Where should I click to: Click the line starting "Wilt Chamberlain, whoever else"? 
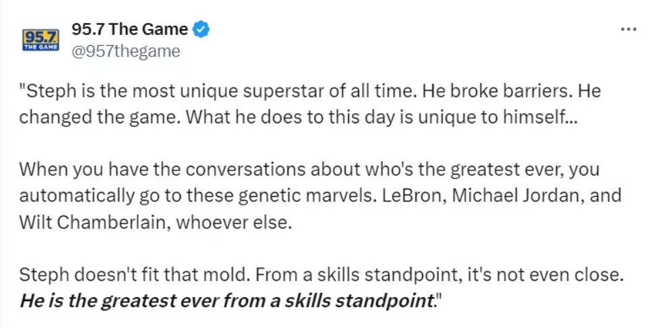coord(156,222)
